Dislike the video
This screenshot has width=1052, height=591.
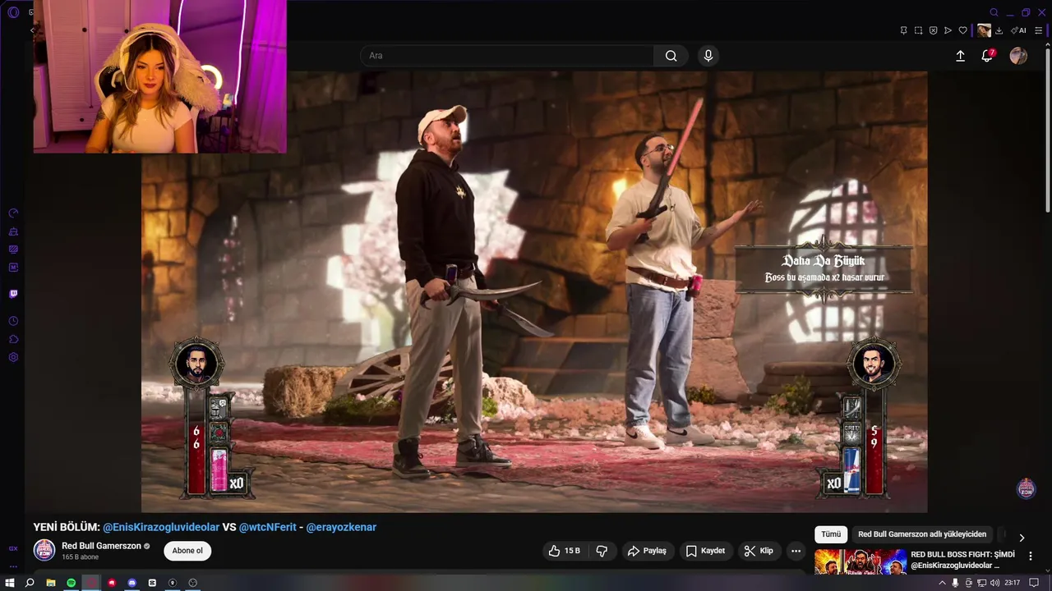click(x=602, y=551)
